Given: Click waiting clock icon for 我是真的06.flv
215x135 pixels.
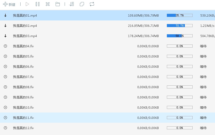Looking at the screenshot, I should point(5,66).
